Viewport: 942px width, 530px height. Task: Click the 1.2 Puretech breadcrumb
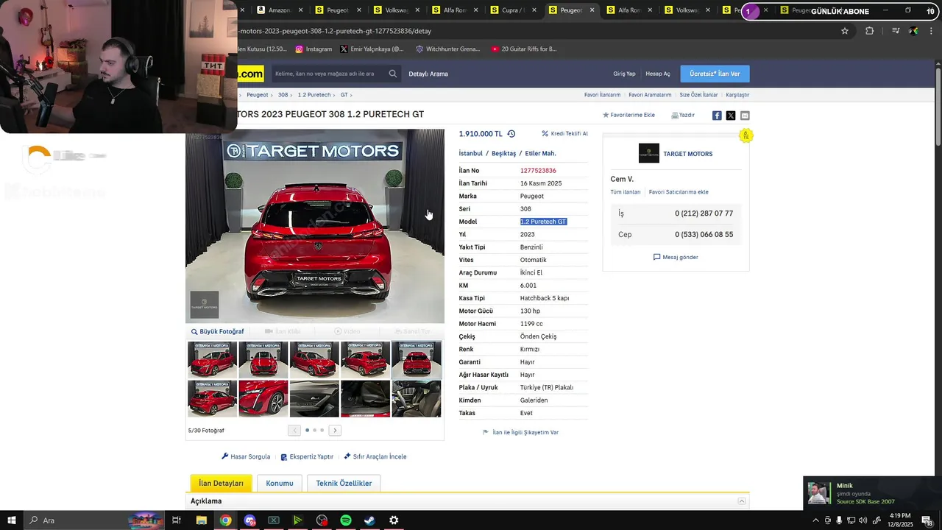314,95
